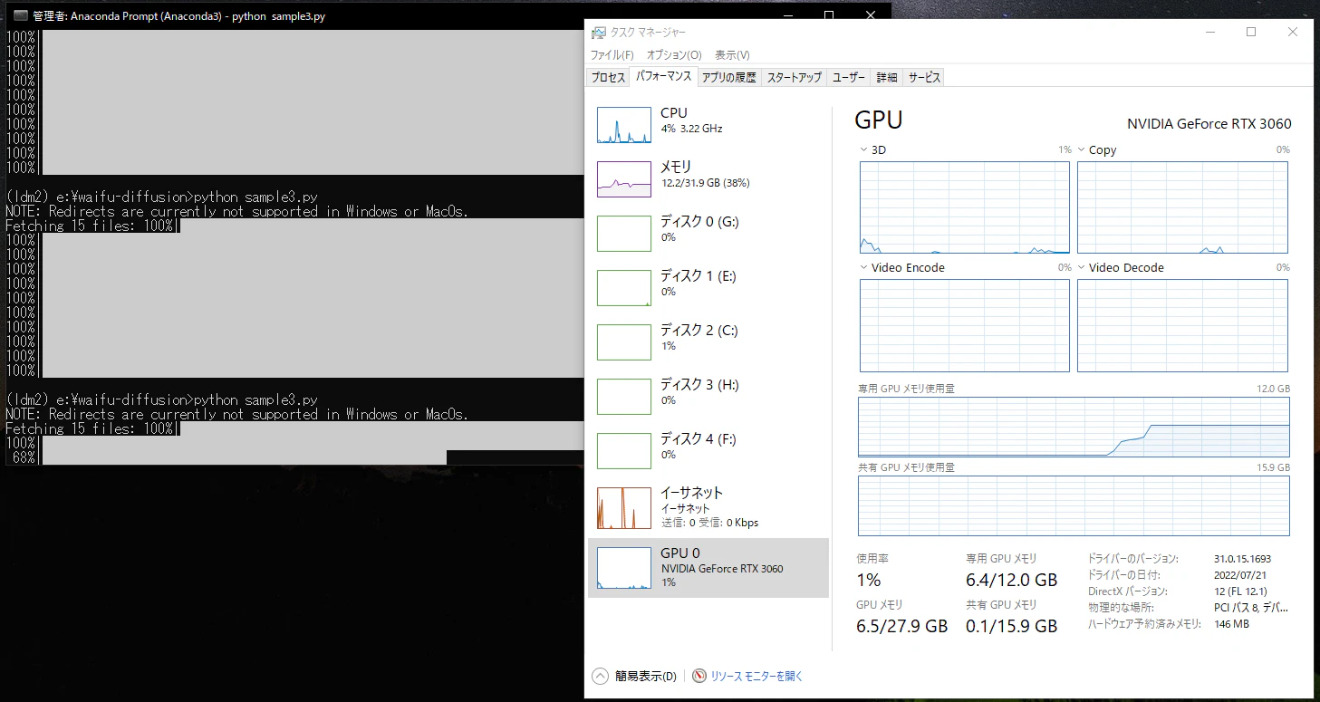Click the resource monitor icon
The width and height of the screenshot is (1320, 702).
coord(699,676)
